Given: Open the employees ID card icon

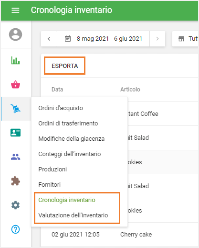Looking at the screenshot, I should [x=15, y=133].
